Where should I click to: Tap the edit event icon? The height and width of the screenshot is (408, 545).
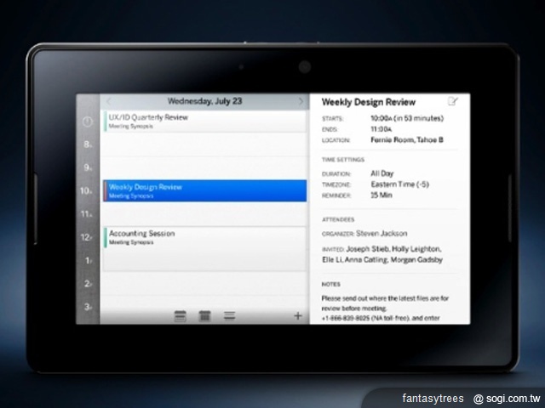tap(452, 101)
